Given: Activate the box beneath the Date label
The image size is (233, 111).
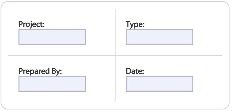Looking at the screenshot, I should coord(159,84).
